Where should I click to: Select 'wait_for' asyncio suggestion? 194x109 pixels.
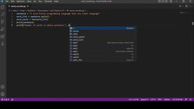point(102,60)
